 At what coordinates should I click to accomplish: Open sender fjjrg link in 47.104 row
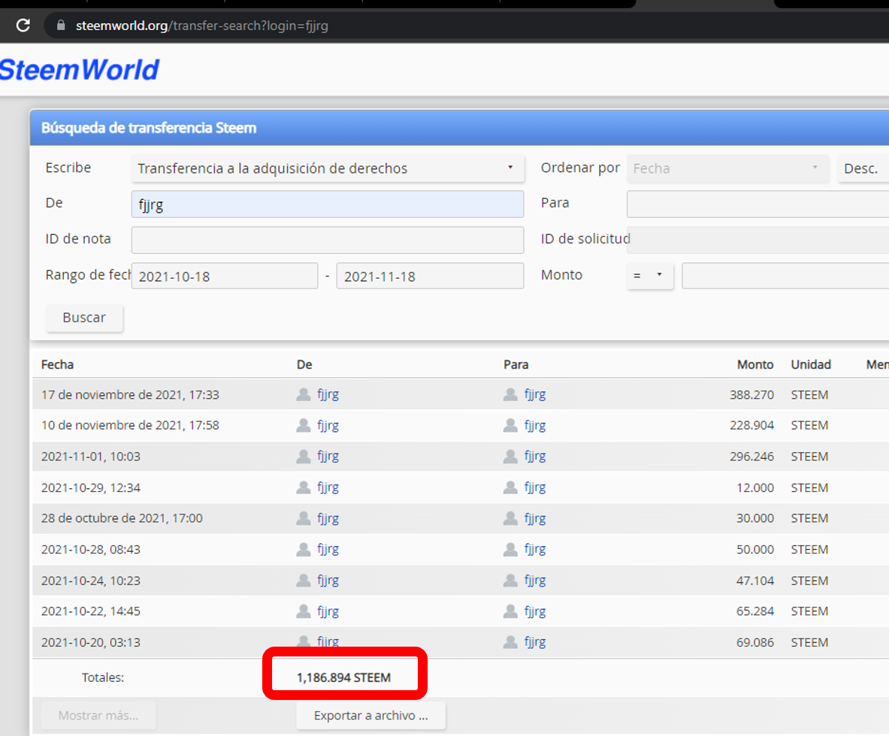[328, 581]
